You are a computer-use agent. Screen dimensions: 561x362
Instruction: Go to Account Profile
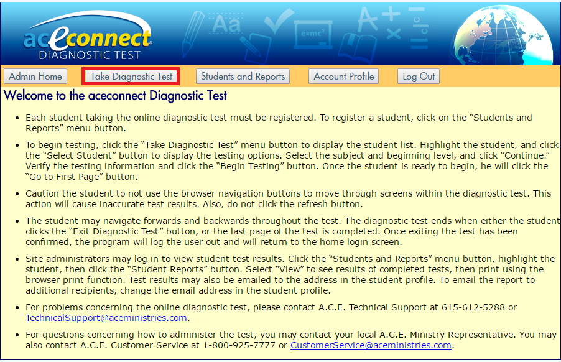(x=343, y=76)
